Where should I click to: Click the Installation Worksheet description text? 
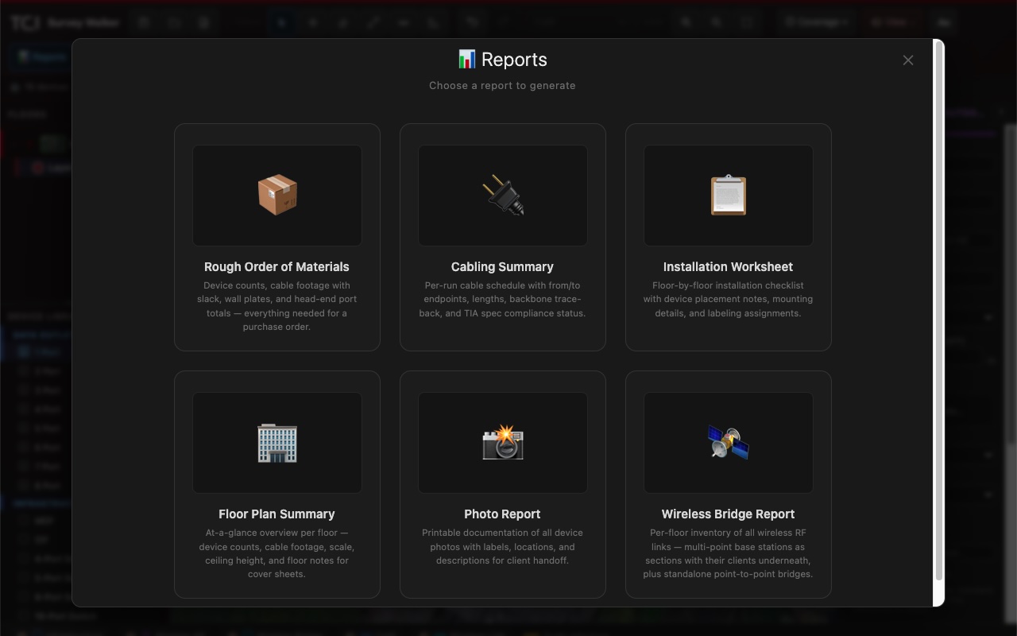pos(729,299)
